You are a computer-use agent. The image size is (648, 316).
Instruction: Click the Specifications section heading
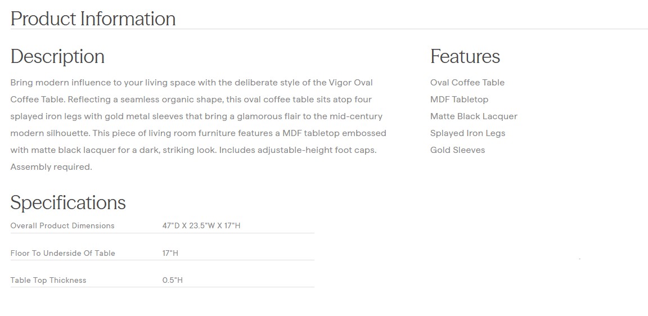point(68,202)
